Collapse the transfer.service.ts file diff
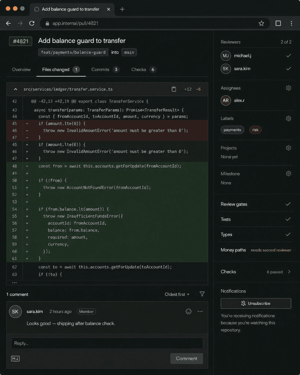Viewport: 300px width, 375px height. pos(15,89)
